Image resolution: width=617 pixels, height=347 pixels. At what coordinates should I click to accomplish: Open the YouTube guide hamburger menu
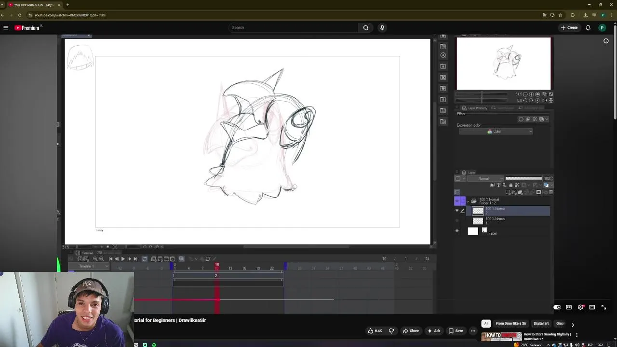tap(6, 27)
